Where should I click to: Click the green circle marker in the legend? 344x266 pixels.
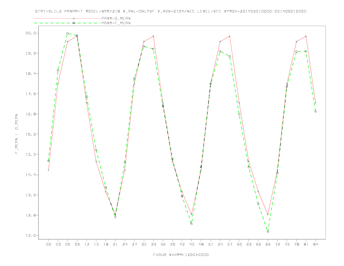point(74,23)
